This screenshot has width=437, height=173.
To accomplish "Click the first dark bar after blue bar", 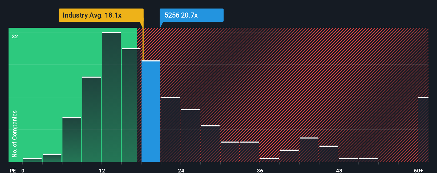I will (171, 129).
